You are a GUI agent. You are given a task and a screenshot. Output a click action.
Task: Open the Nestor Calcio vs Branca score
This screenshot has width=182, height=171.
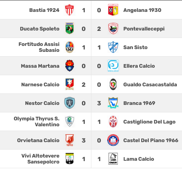click(x=91, y=103)
